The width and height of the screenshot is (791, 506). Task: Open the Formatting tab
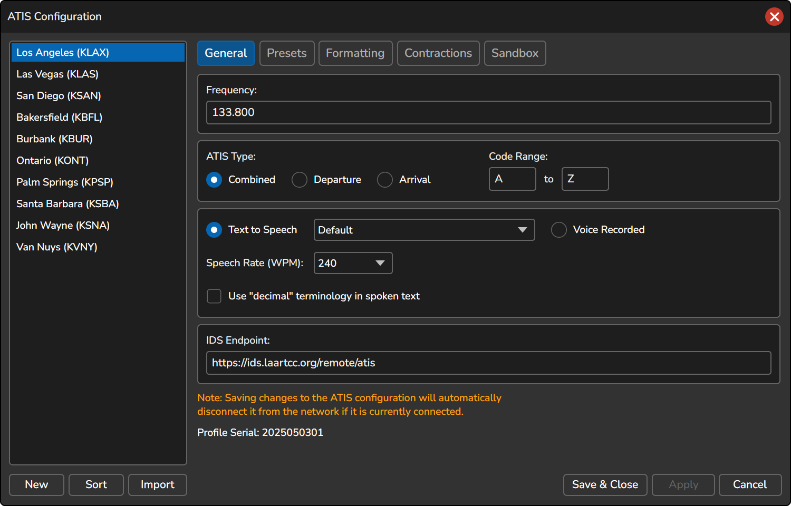click(x=355, y=53)
